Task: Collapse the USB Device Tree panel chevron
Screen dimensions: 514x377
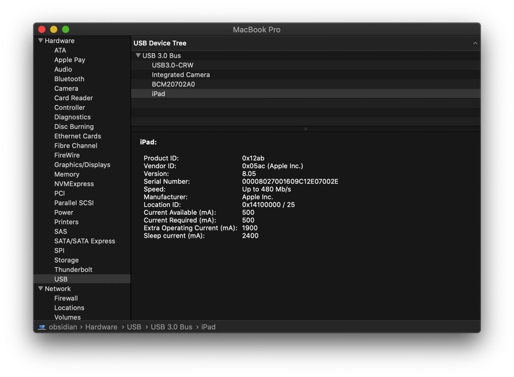Action: (475, 43)
